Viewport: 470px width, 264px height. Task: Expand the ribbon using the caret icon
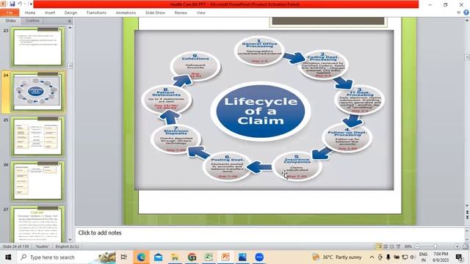458,12
